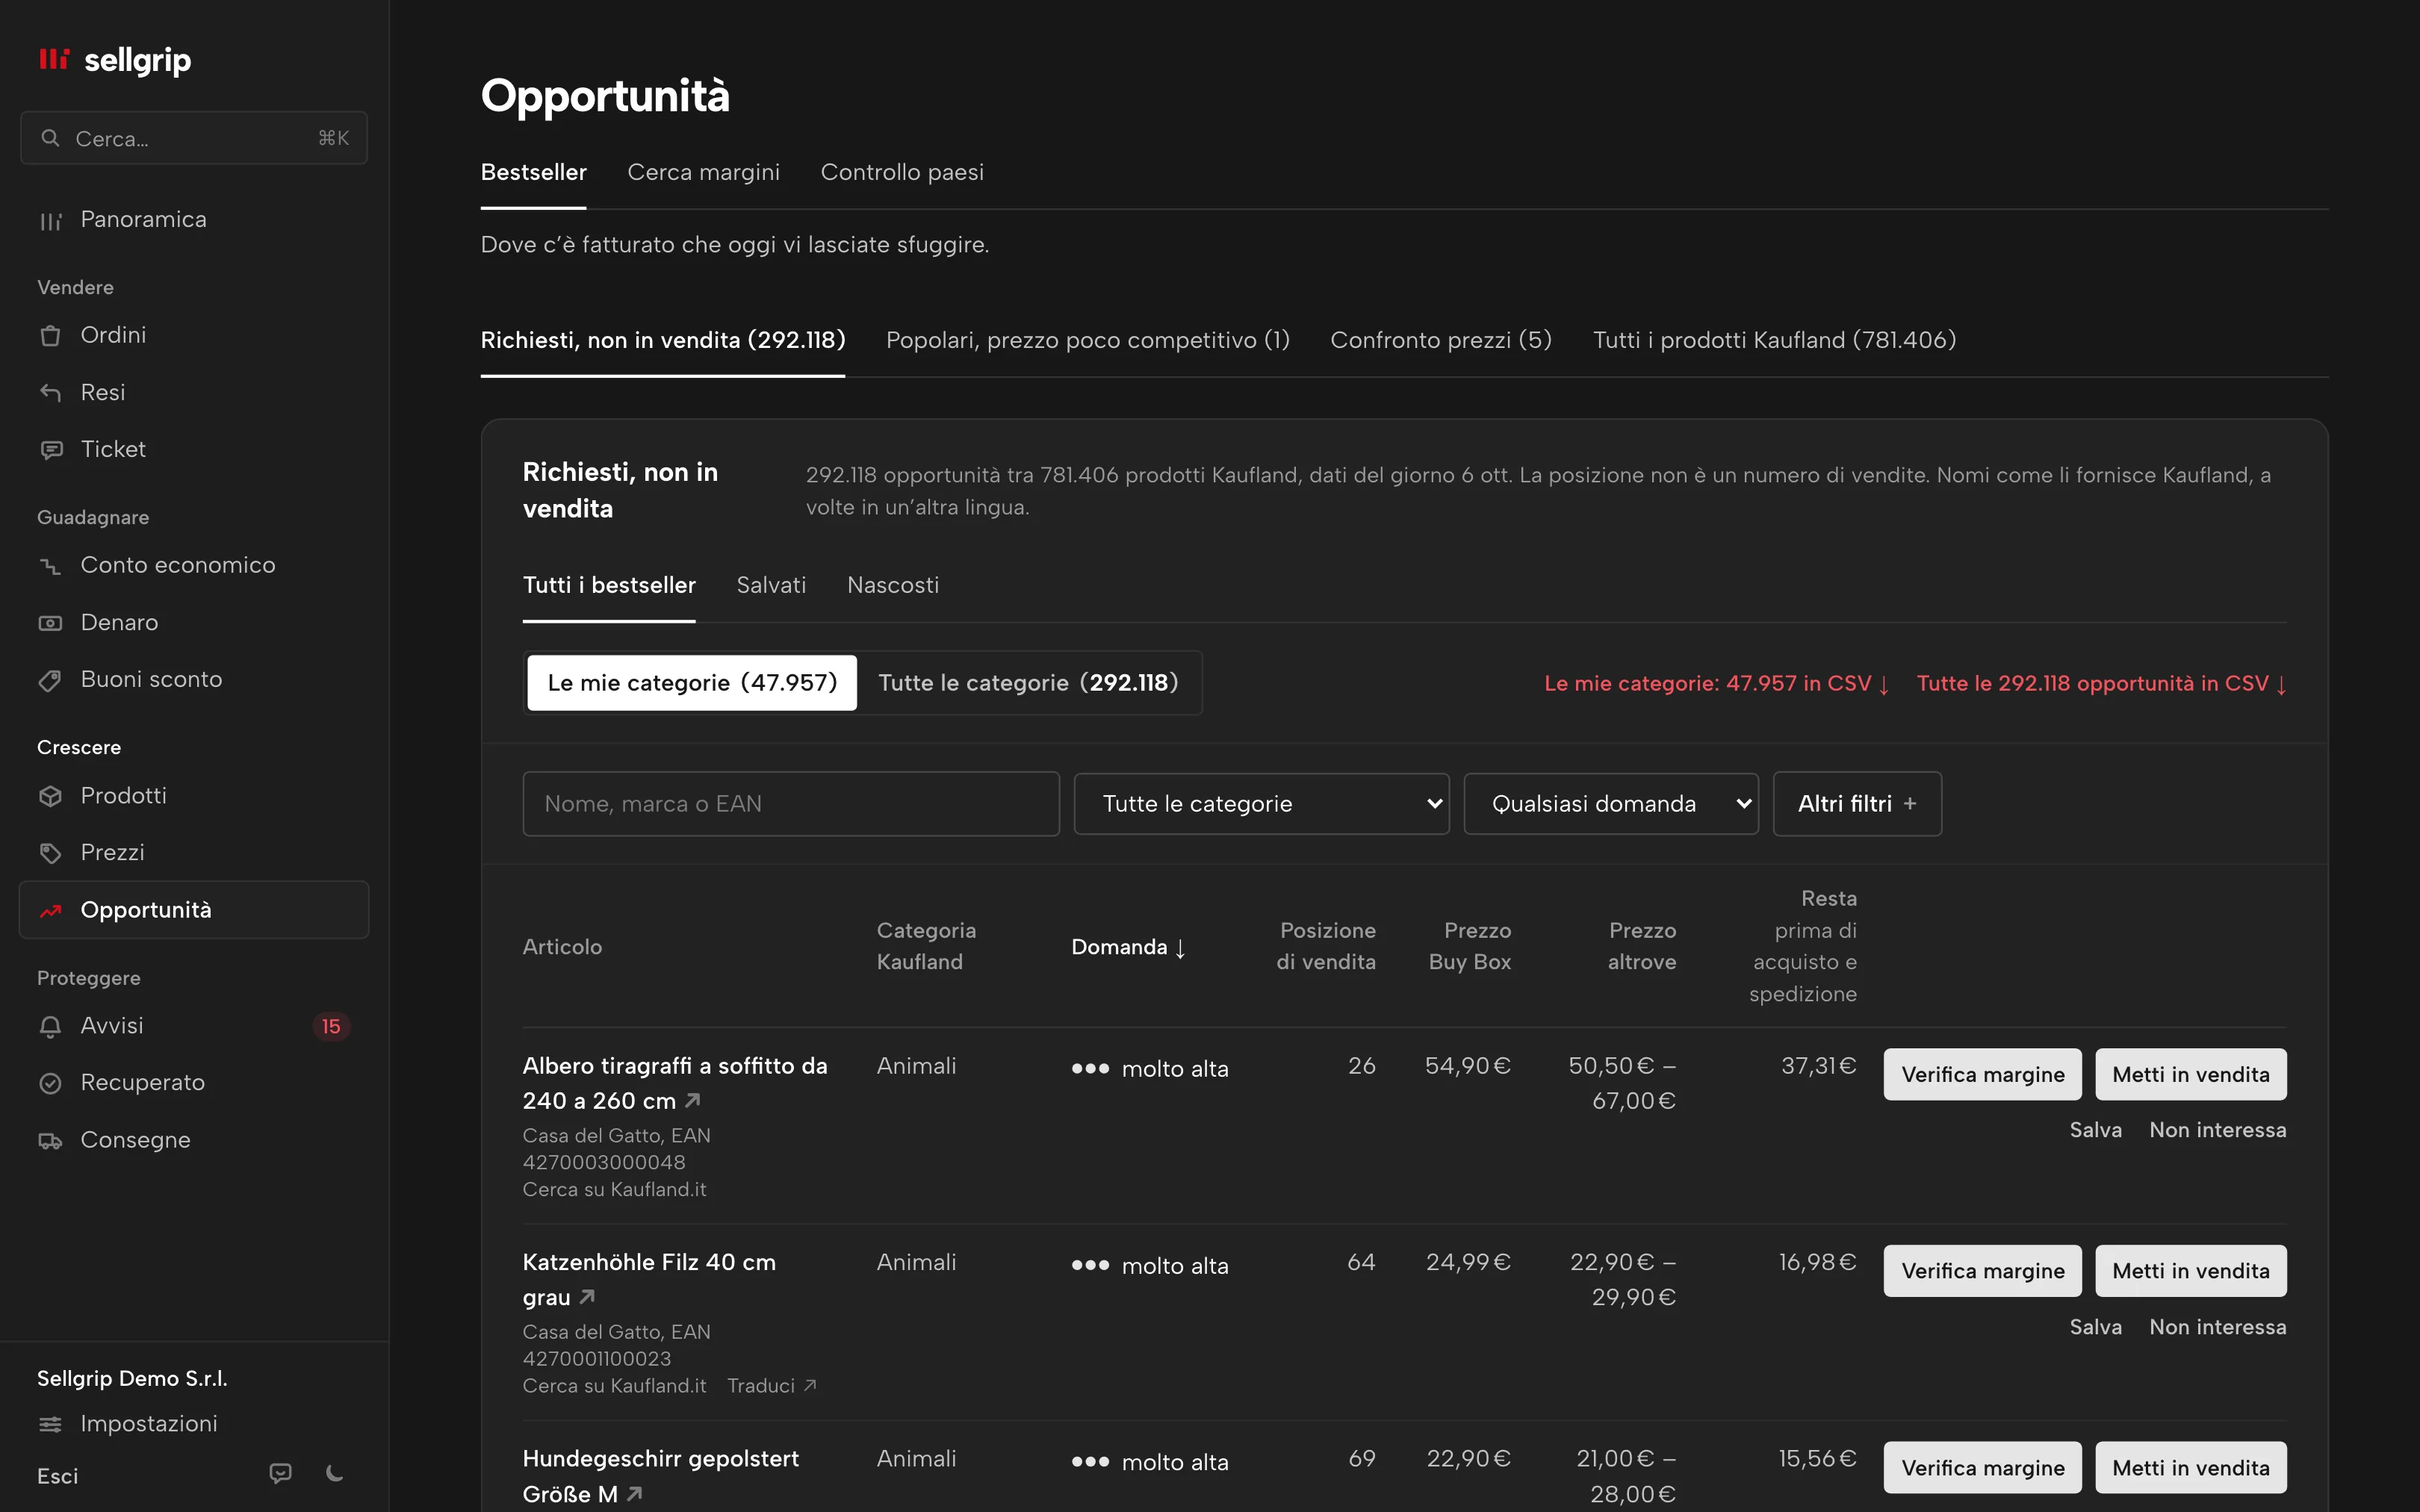Open Confronto prezzi (5) tab
2420x1512 pixels.
[x=1441, y=340]
